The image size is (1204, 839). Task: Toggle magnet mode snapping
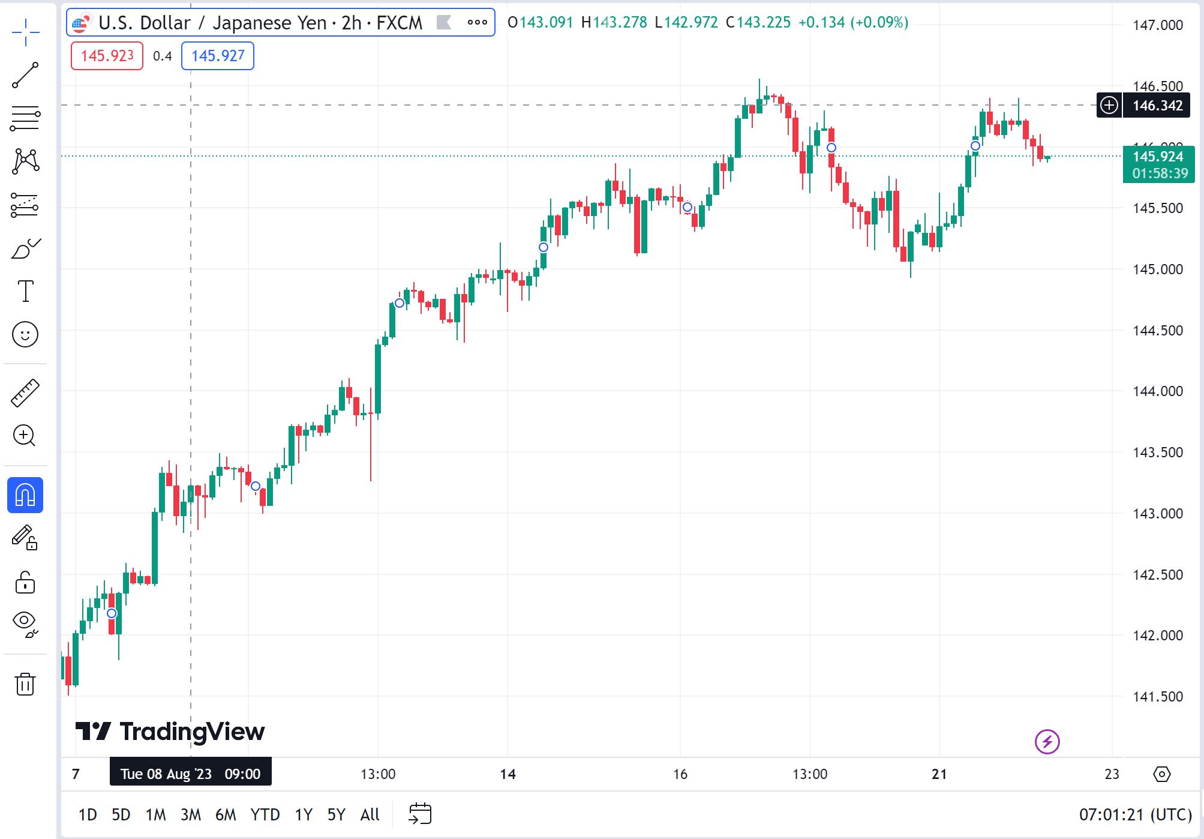(25, 495)
